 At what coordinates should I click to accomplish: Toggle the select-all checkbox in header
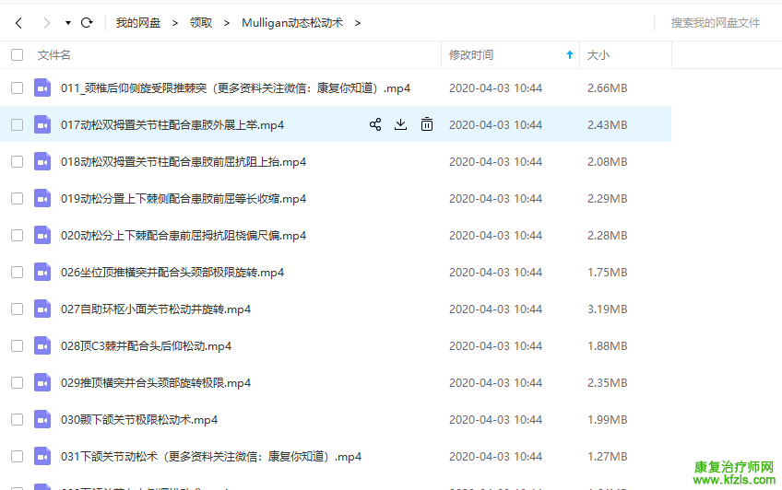18,55
